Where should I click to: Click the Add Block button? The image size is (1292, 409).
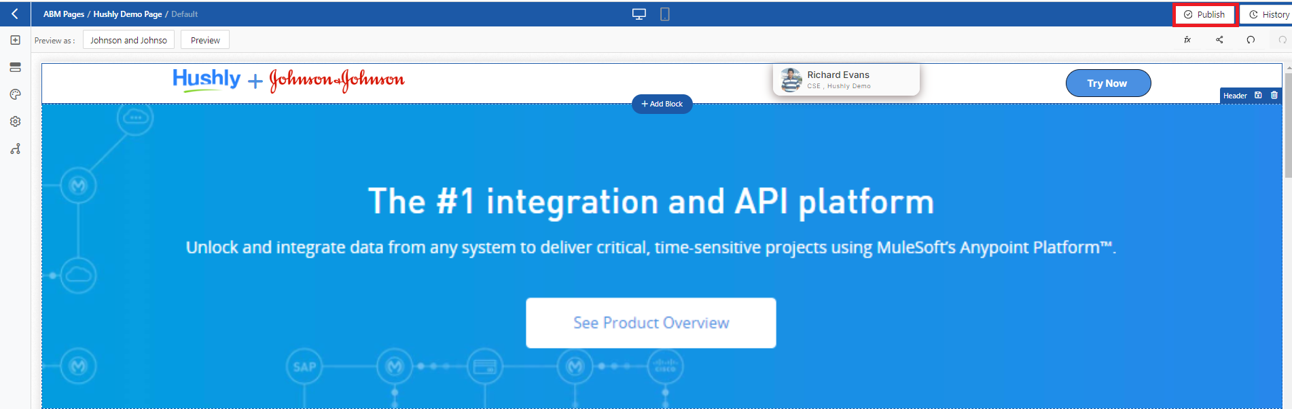tap(662, 104)
